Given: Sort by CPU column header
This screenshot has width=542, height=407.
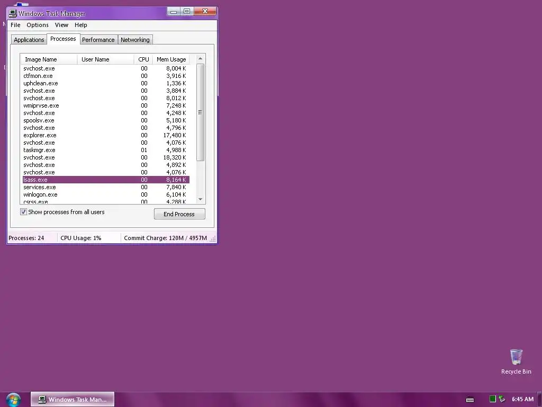Looking at the screenshot, I should click(x=143, y=59).
